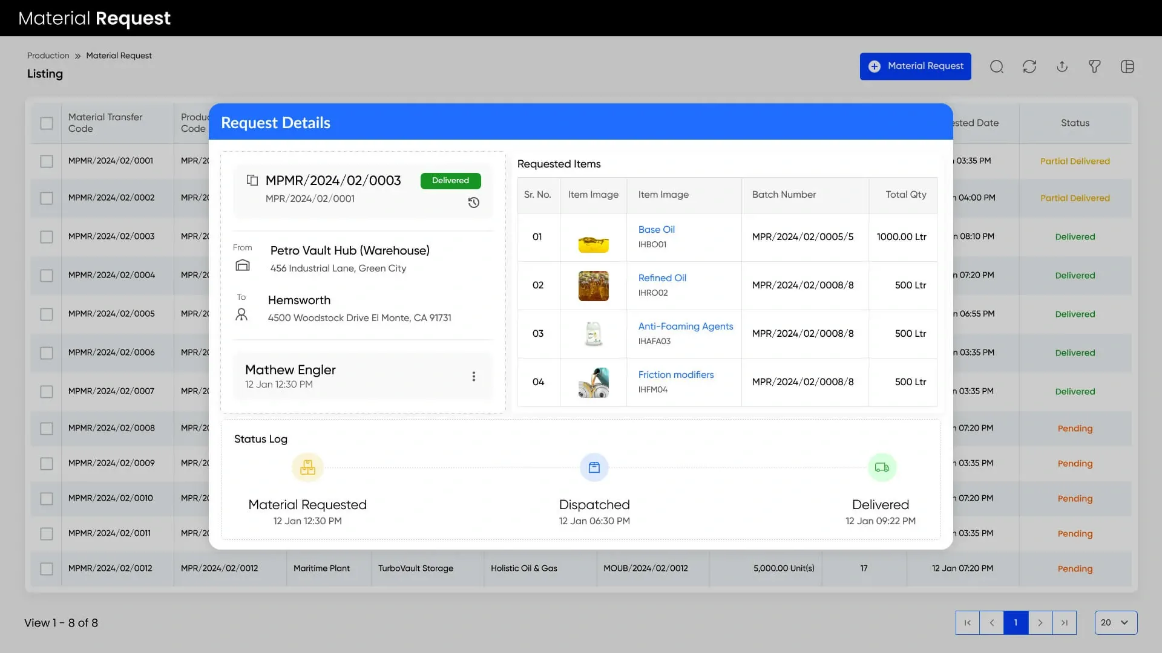Open Mathew Engler three-dot options menu

pyautogui.click(x=474, y=376)
